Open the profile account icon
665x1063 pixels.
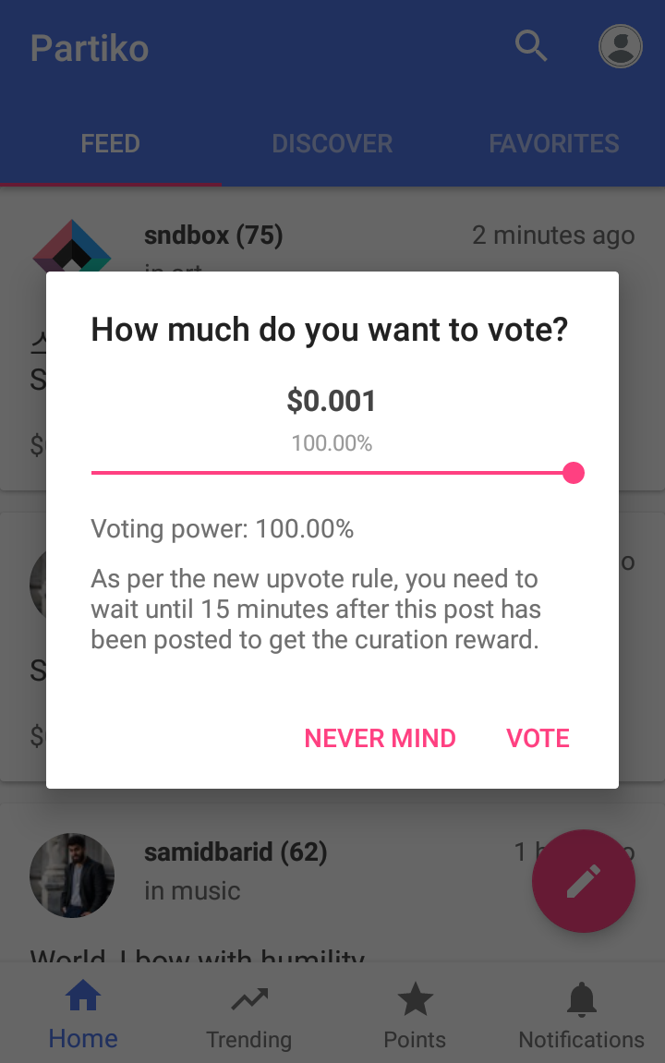pyautogui.click(x=621, y=46)
